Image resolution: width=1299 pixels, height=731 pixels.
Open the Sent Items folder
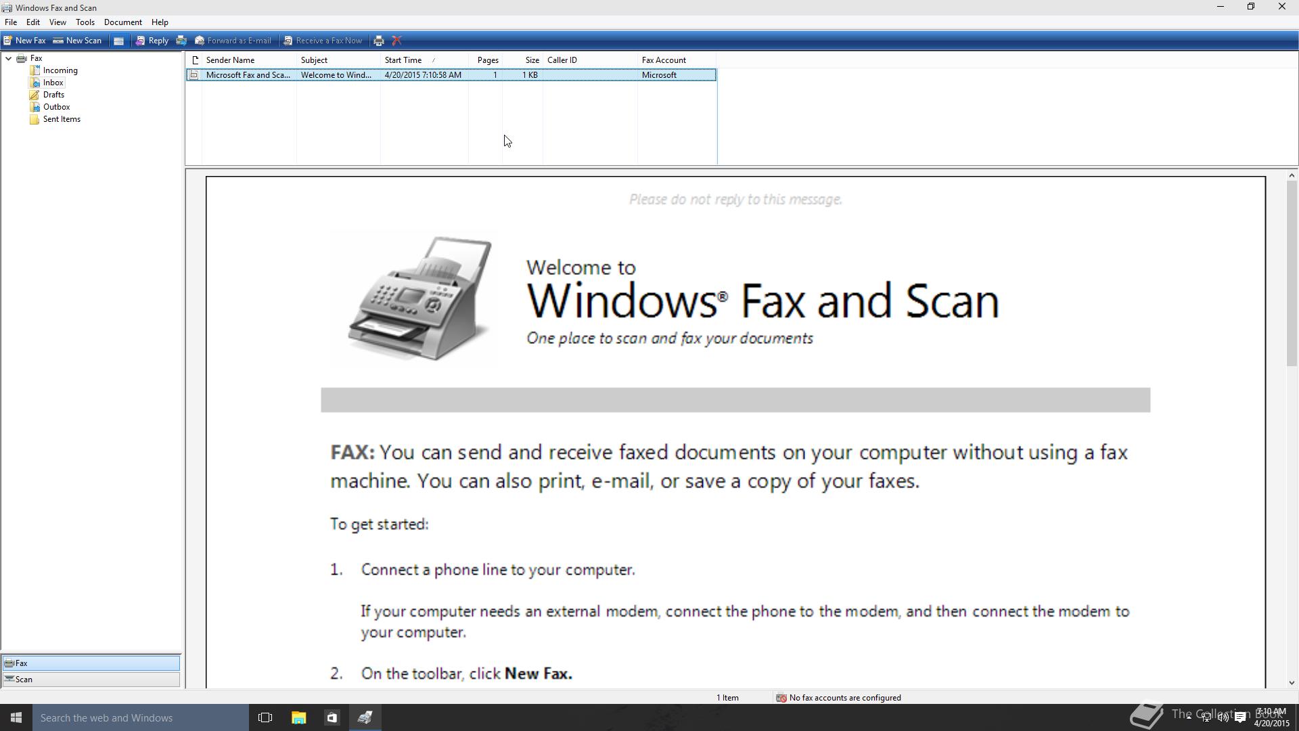(62, 119)
